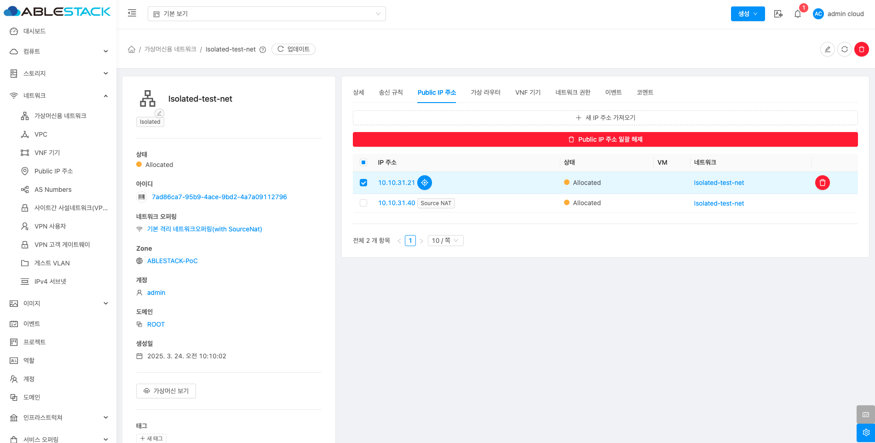
Task: Collapse the sidebar menu toggle icon
Action: [x=132, y=13]
